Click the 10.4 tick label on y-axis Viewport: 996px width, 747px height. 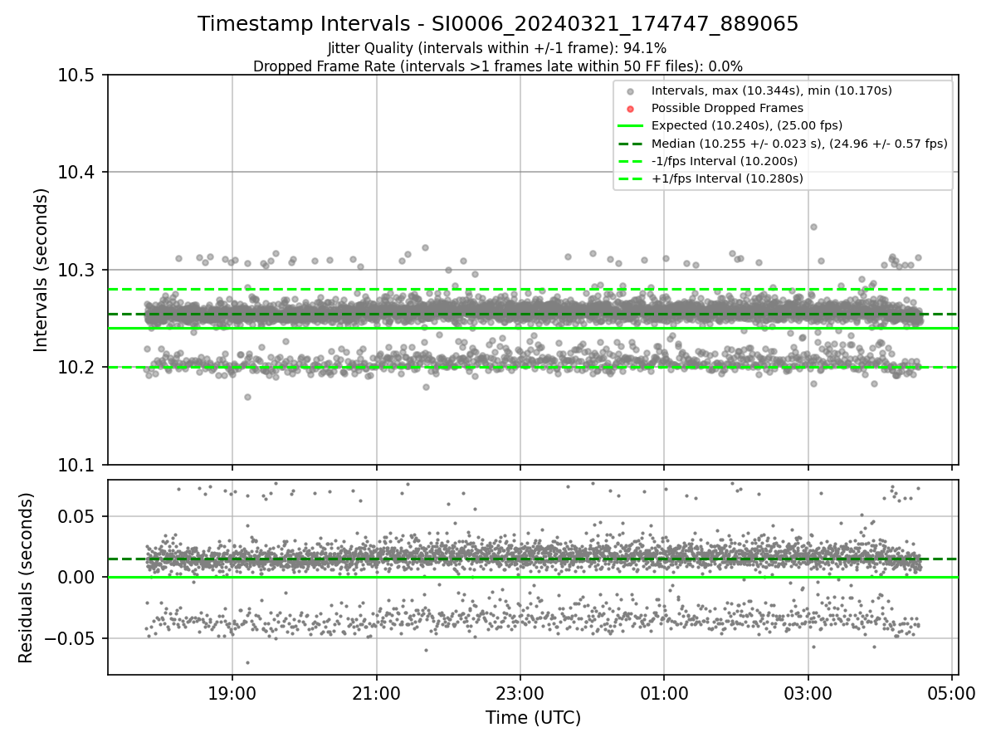tap(77, 173)
